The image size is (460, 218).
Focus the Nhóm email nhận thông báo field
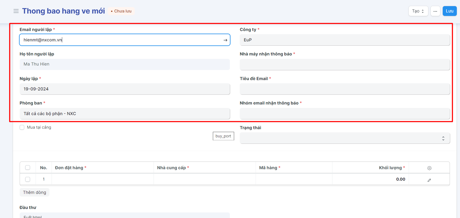345,114
